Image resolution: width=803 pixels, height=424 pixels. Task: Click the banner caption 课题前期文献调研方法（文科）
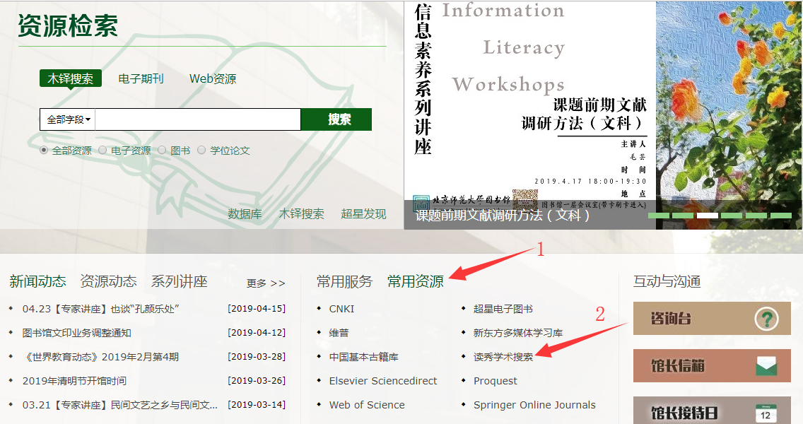point(503,215)
